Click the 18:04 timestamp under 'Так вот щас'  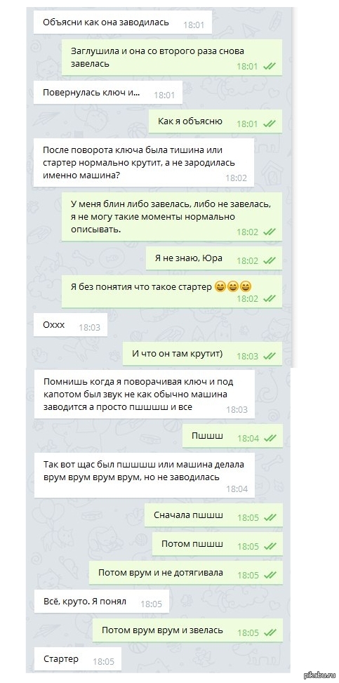(237, 489)
